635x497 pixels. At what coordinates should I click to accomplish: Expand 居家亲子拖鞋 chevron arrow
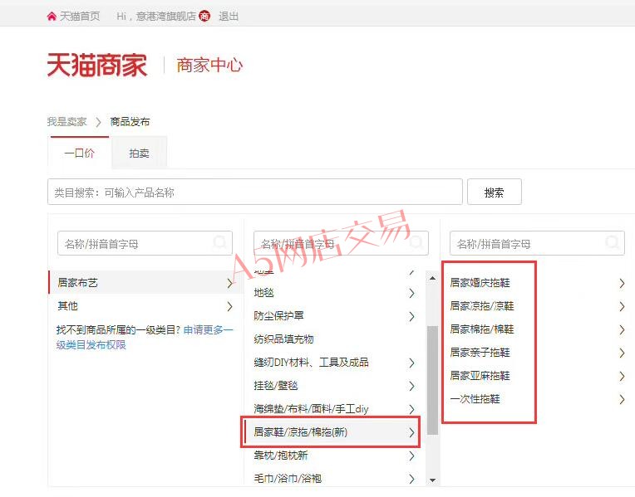coord(622,353)
